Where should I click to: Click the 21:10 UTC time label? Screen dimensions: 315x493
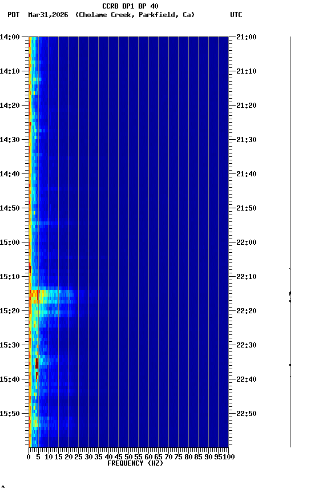247,71
